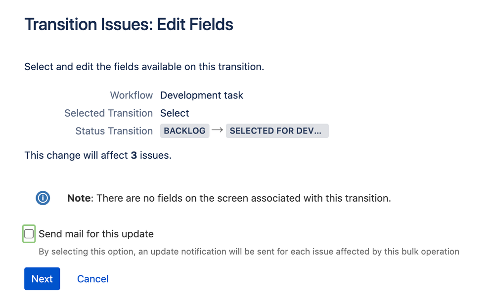Click the 'This change will affect' sentence

pos(98,155)
